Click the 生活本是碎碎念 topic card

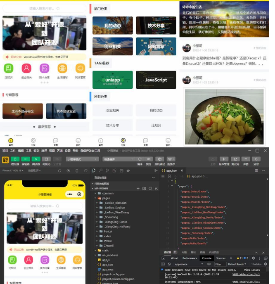pos(23,111)
